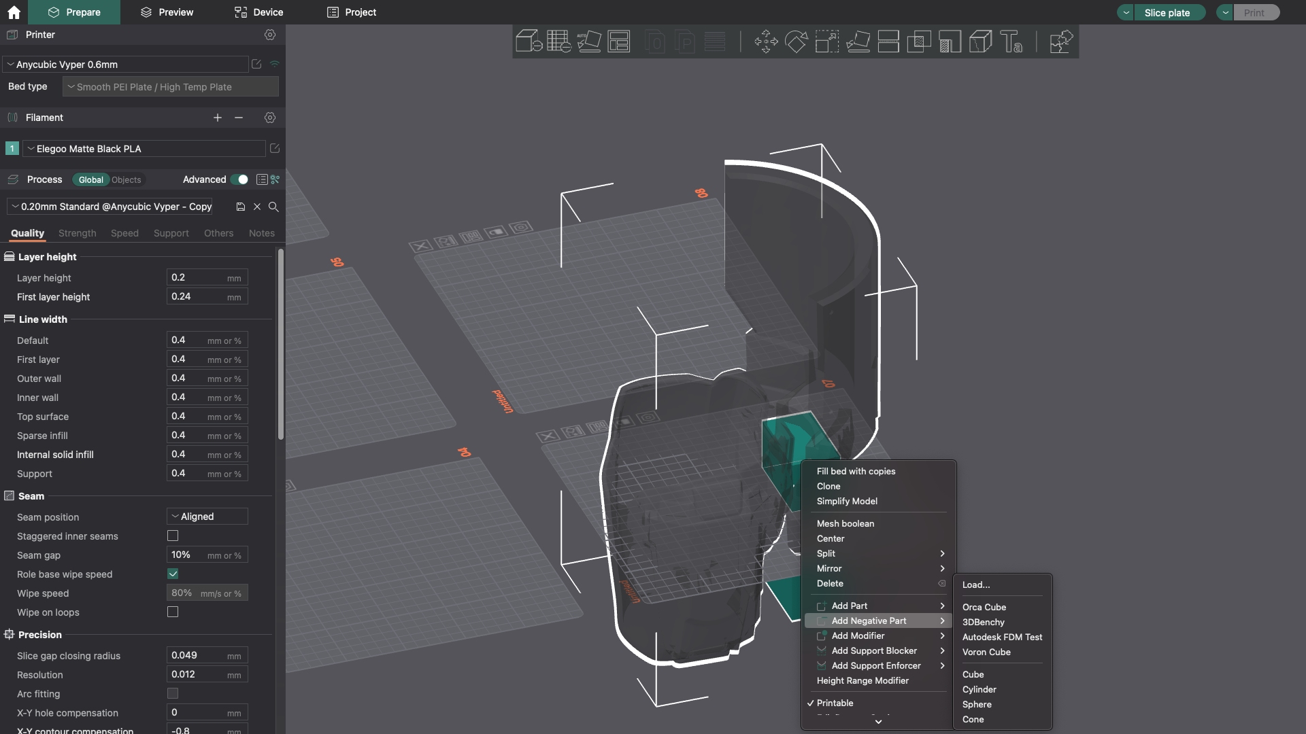Open the Assembly view puzzle icon

[x=1060, y=41]
